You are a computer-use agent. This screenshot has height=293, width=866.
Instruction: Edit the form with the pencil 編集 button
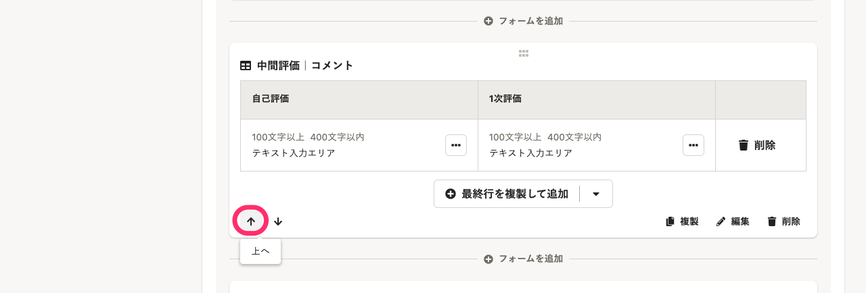coord(733,221)
